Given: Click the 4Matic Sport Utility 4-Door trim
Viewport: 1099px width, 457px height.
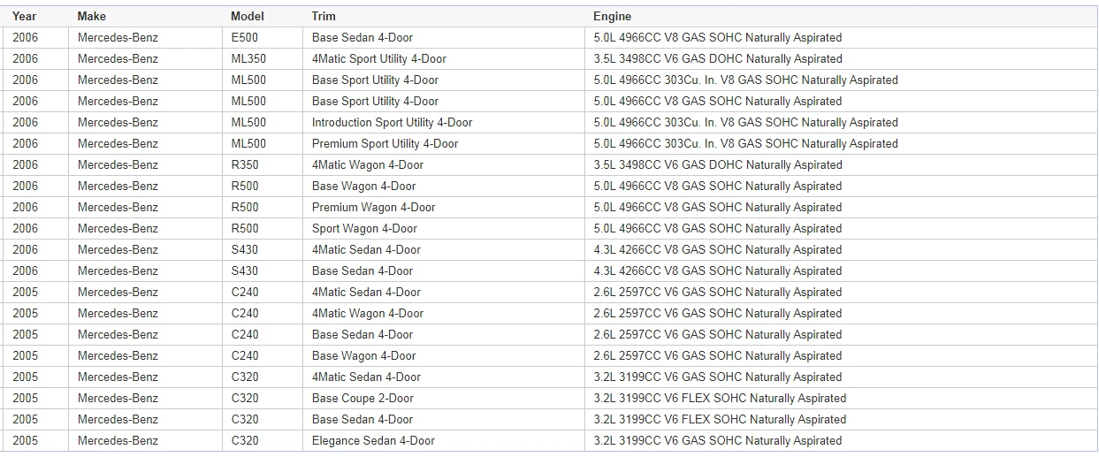Looking at the screenshot, I should [x=379, y=58].
